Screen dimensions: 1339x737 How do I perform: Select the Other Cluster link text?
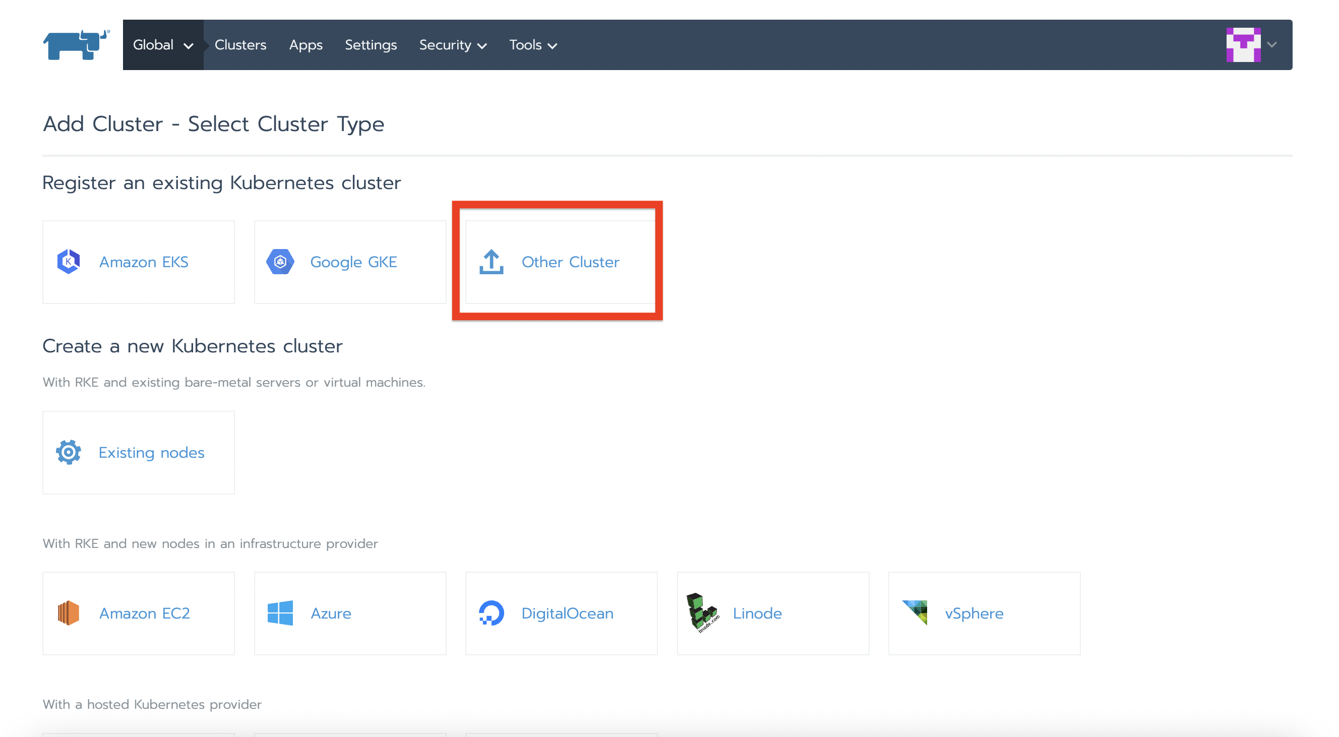(x=570, y=262)
